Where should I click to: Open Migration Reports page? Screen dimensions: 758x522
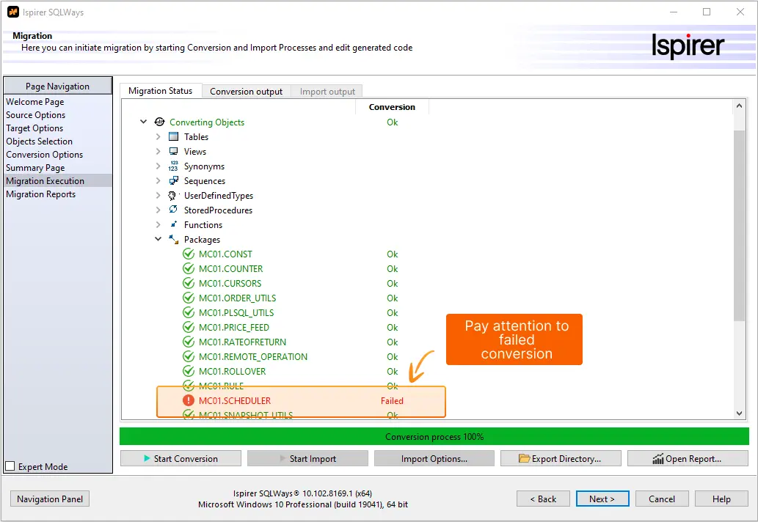pos(40,194)
